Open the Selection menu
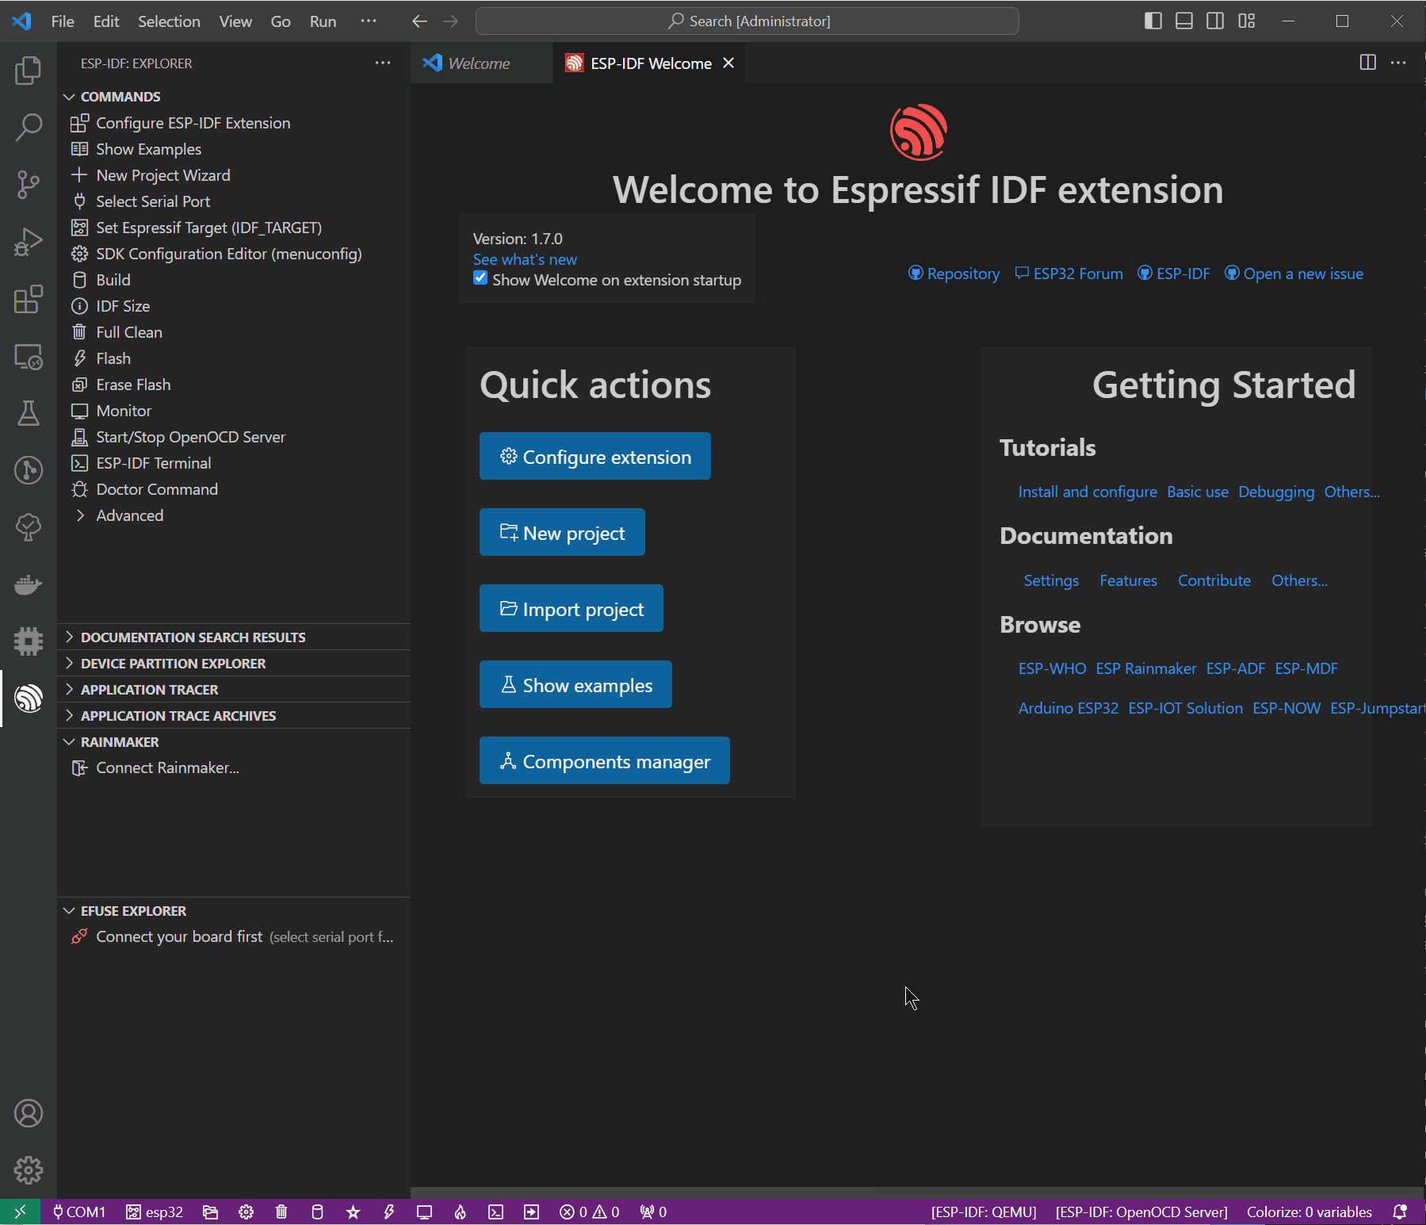Image resolution: width=1426 pixels, height=1225 pixels. (169, 21)
